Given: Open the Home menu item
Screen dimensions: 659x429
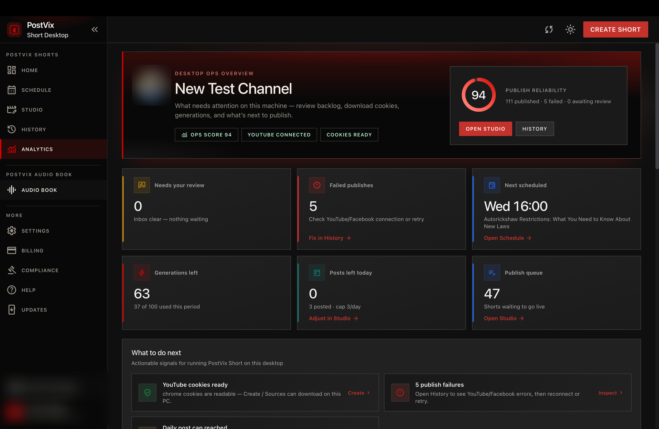Looking at the screenshot, I should click(x=54, y=70).
